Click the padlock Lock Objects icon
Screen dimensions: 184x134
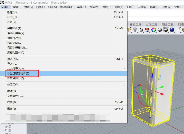pos(141,30)
